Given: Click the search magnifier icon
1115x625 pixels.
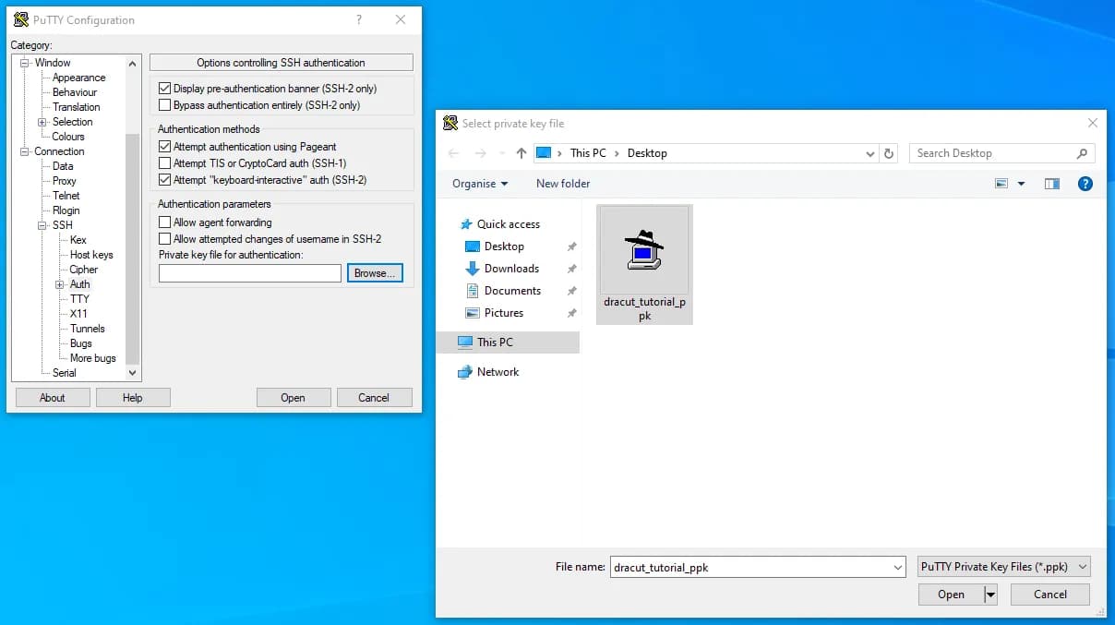Looking at the screenshot, I should tap(1083, 153).
